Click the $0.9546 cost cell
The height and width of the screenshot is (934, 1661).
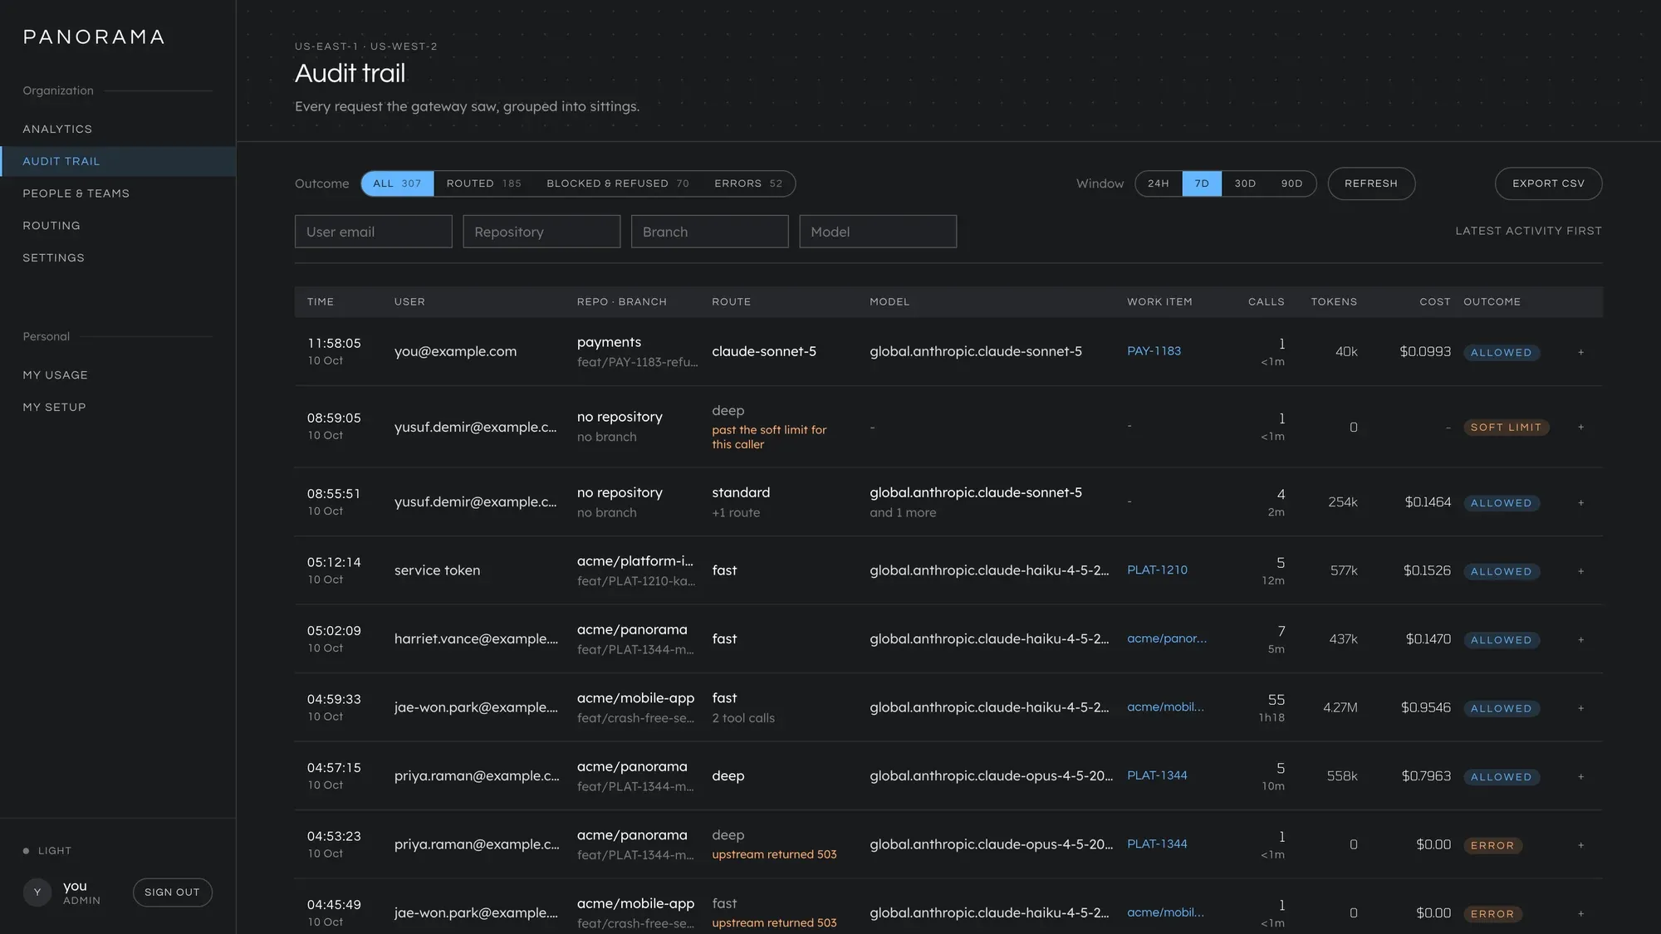tap(1426, 707)
